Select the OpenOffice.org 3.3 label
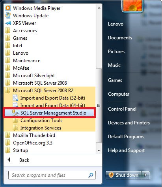The image size is (162, 187). (x=33, y=143)
